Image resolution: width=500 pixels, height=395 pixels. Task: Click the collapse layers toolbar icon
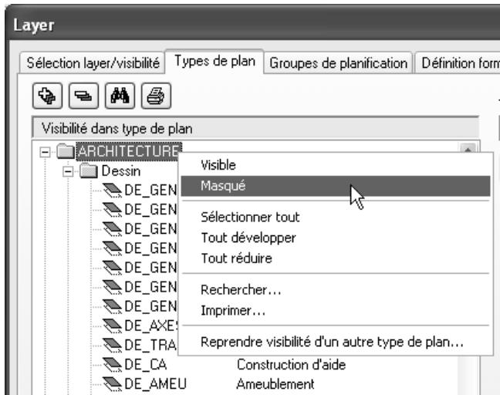(x=83, y=96)
